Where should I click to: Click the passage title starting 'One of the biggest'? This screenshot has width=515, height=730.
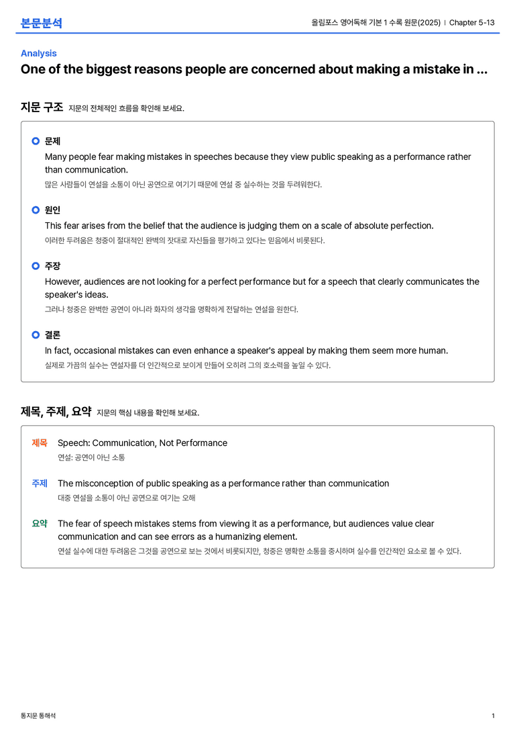(x=253, y=69)
